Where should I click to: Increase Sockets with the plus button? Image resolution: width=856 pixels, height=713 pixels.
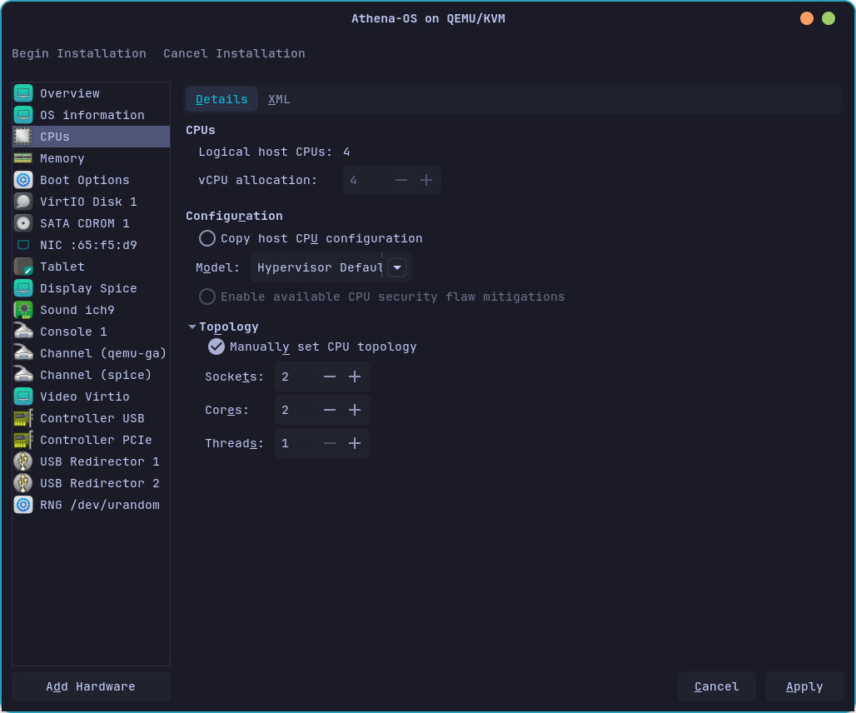pos(355,376)
